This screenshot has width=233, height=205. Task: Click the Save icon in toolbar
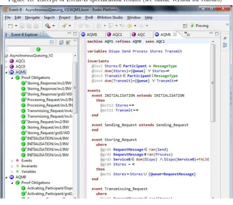[x=22, y=26]
